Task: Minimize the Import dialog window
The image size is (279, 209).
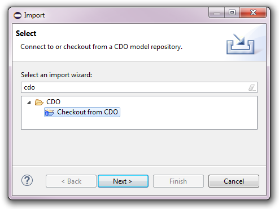Action: 217,13
